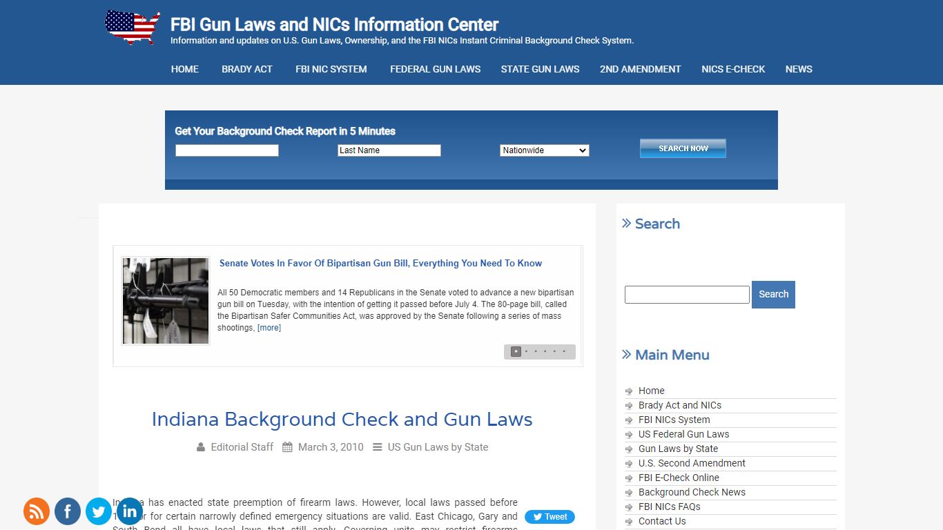
Task: Click the category list icon beside US Gun Laws
Action: tap(377, 447)
